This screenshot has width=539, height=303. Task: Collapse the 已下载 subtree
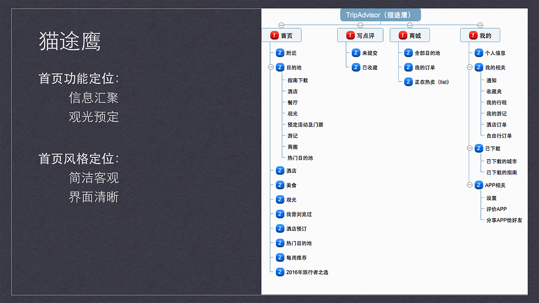point(470,149)
